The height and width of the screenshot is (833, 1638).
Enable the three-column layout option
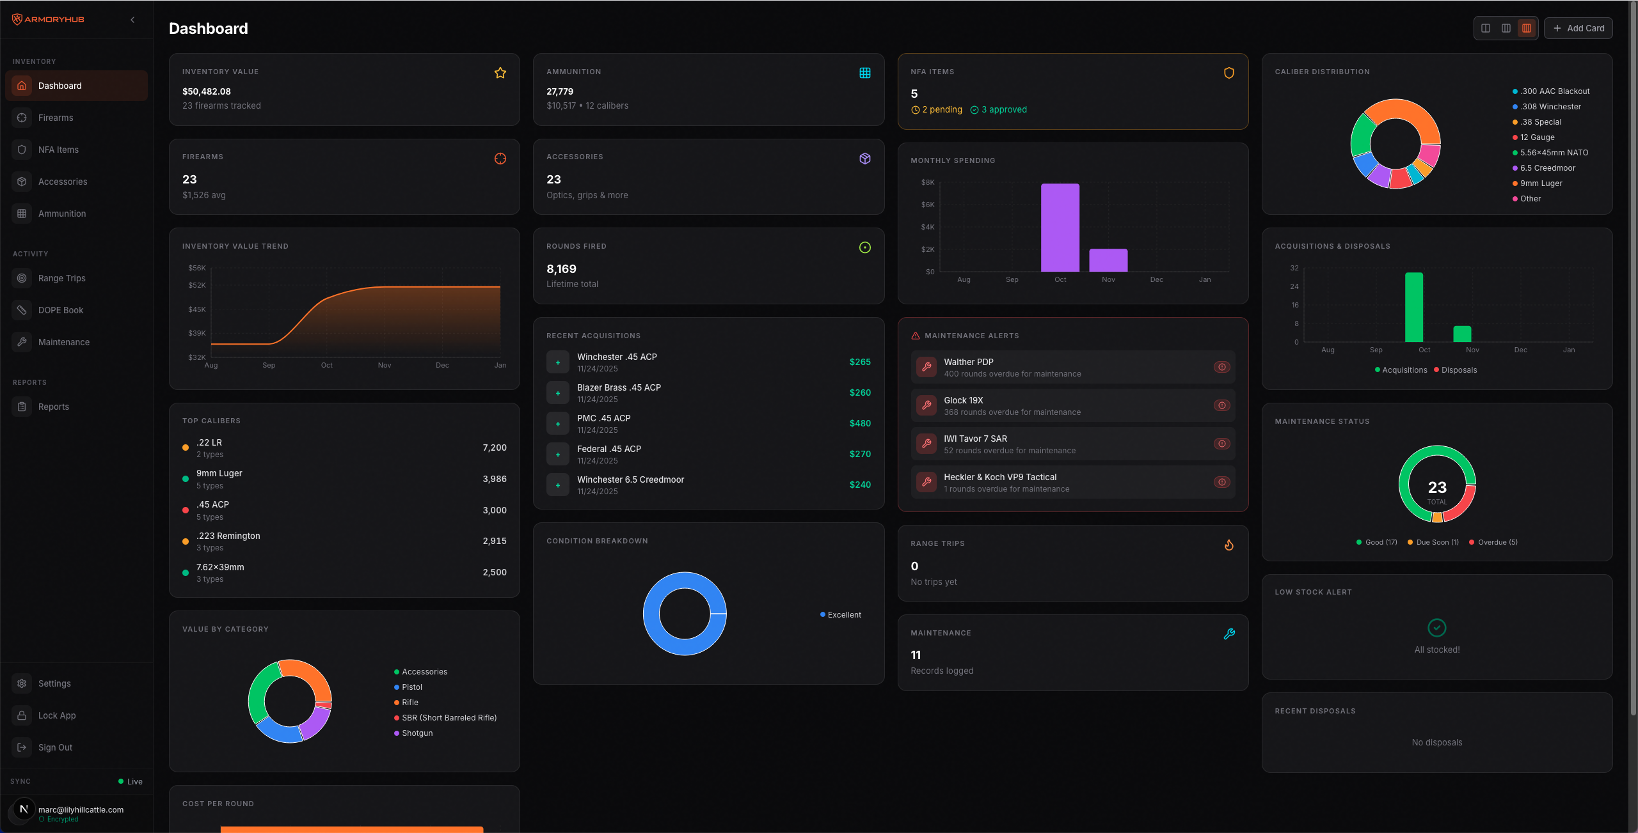point(1506,28)
